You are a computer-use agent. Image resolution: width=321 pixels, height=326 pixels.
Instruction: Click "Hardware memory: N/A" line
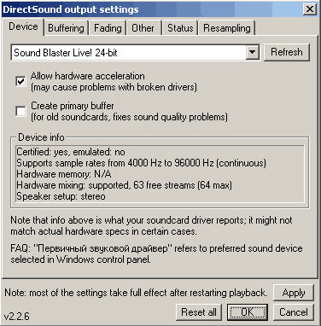tap(64, 174)
